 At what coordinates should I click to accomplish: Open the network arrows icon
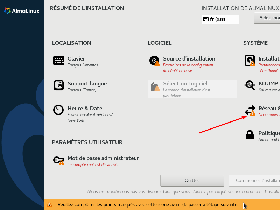(x=250, y=110)
